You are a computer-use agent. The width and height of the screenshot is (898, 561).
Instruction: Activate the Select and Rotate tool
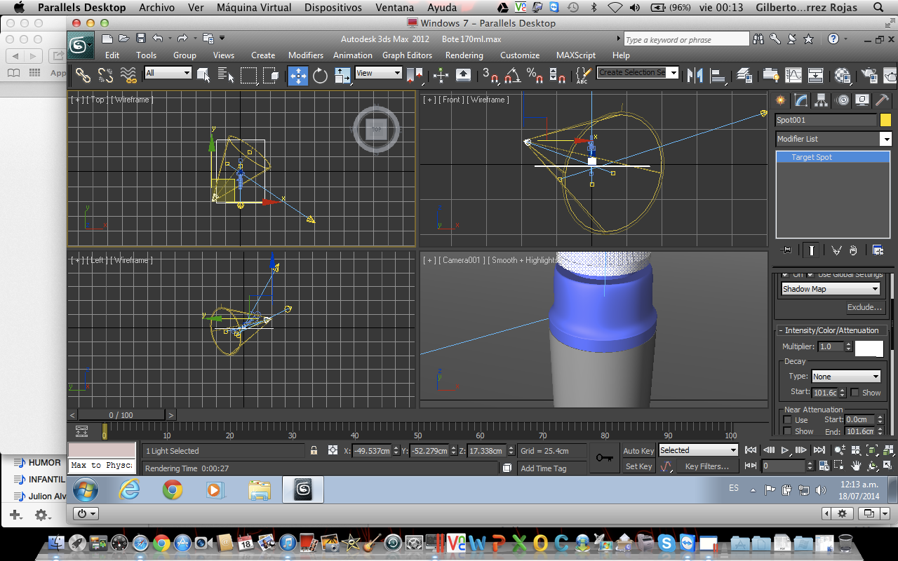point(321,75)
